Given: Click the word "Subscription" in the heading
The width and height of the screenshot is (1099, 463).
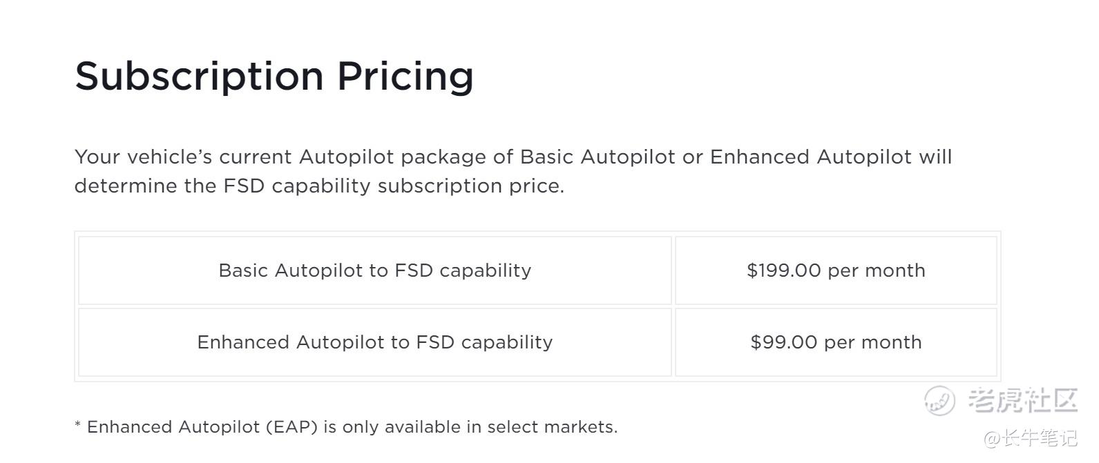Looking at the screenshot, I should pyautogui.click(x=199, y=76).
